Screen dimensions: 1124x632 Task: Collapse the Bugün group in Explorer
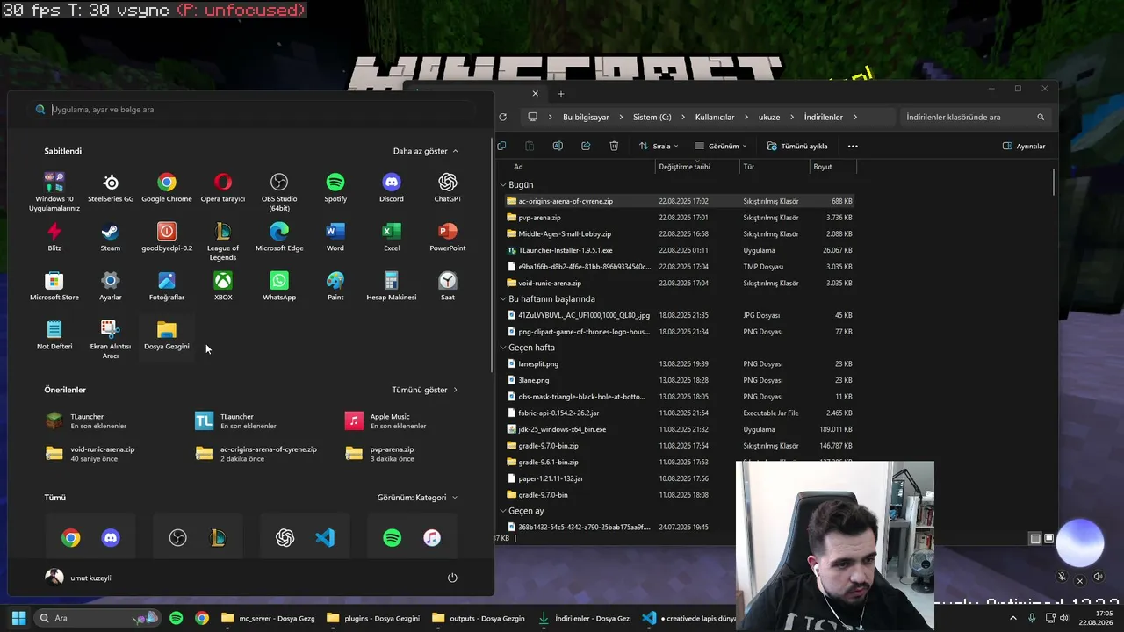pos(504,185)
